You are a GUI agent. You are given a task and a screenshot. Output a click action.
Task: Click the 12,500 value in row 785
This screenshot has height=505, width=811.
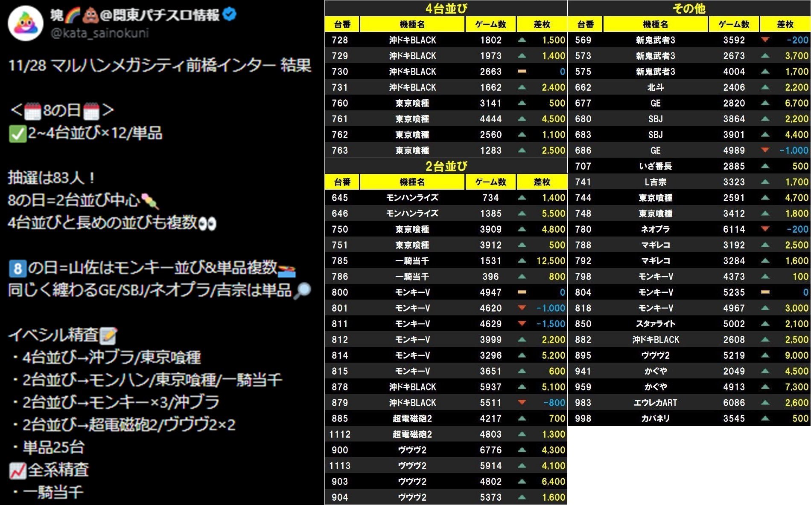click(551, 261)
